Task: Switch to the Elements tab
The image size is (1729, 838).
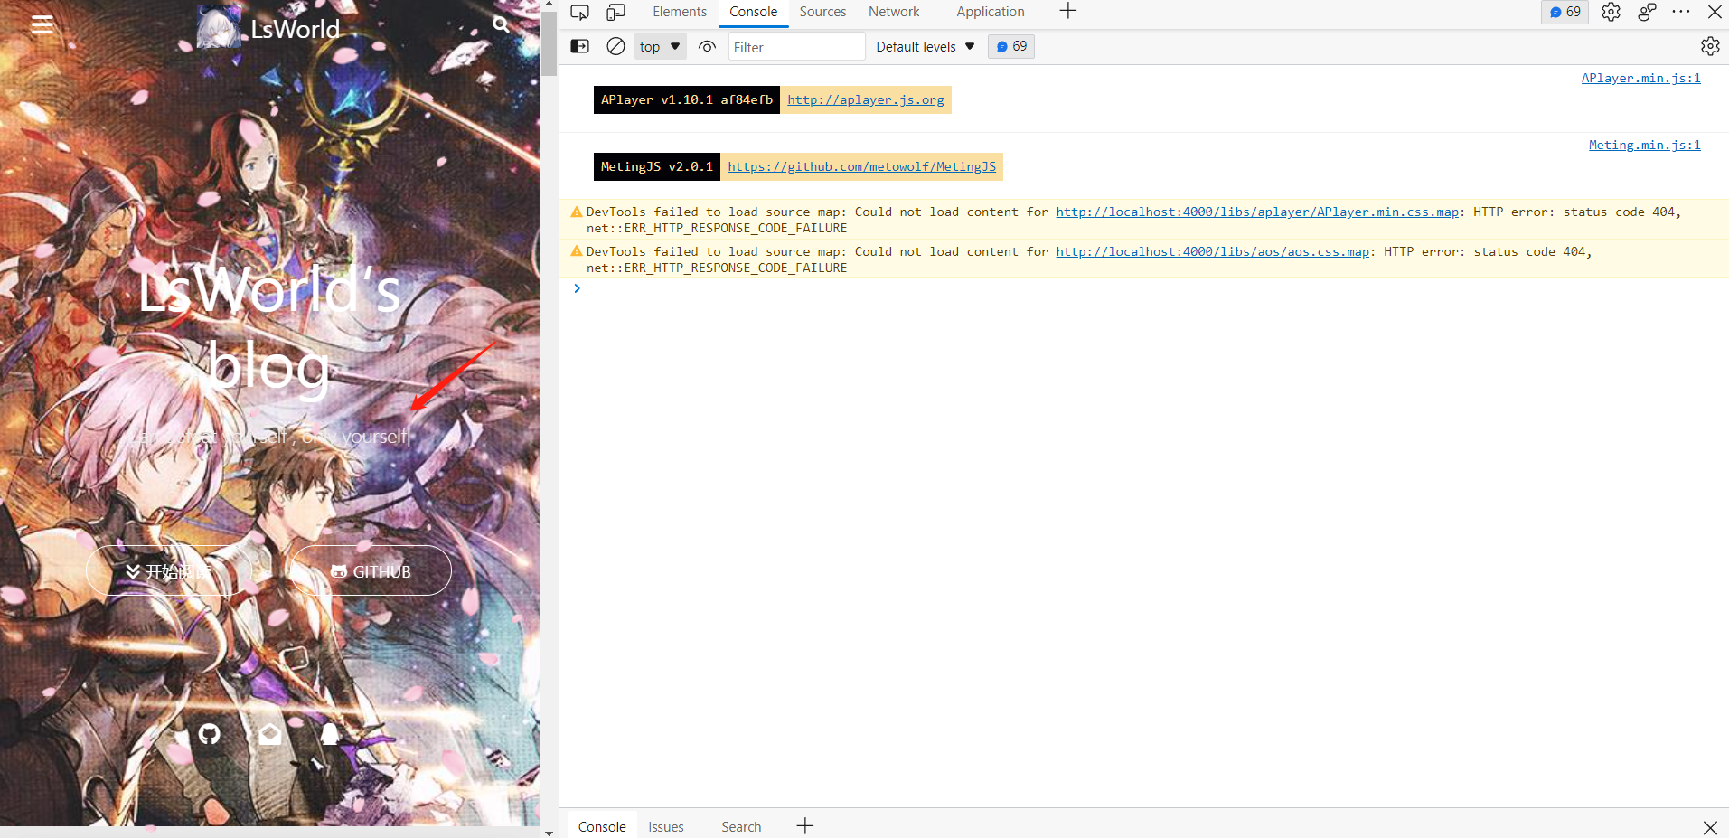Action: [680, 12]
